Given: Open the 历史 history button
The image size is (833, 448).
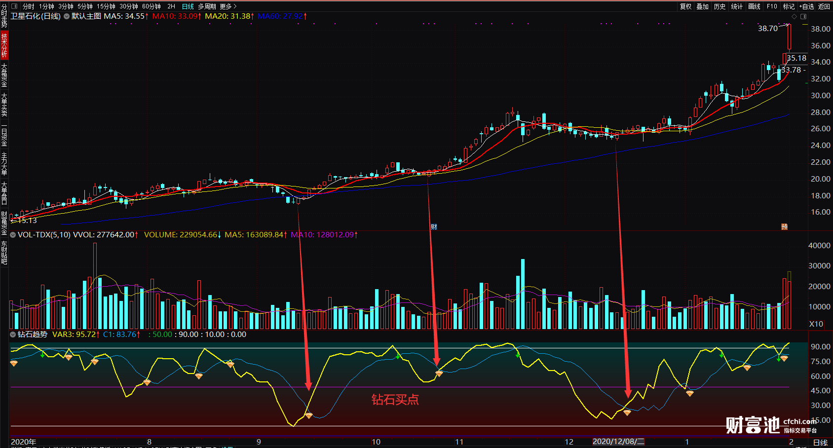Looking at the screenshot, I should tap(720, 6).
